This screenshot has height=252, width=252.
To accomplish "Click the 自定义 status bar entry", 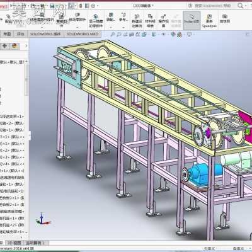I will (238, 249).
